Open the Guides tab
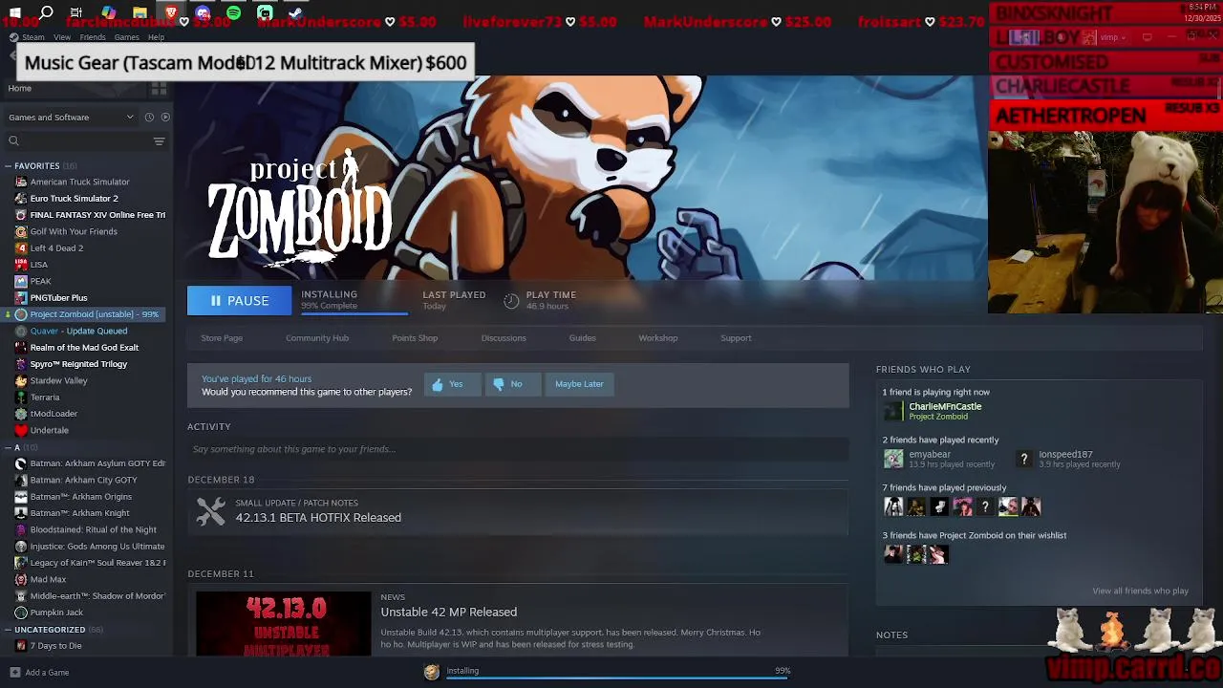This screenshot has width=1223, height=688. point(582,338)
